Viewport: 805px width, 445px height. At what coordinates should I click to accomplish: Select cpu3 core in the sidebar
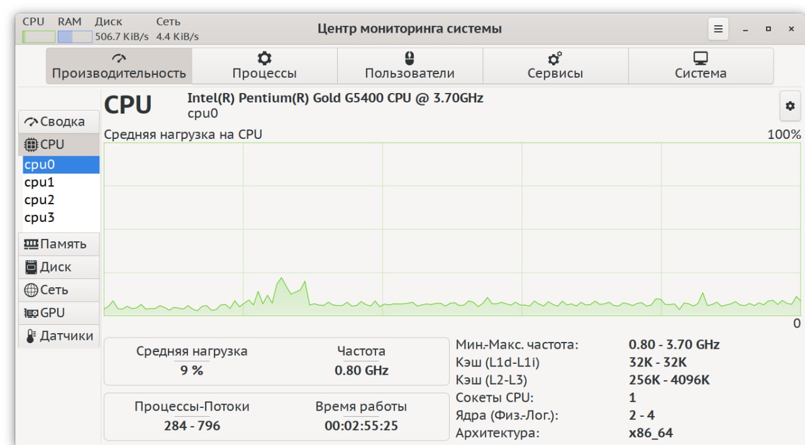pyautogui.click(x=40, y=217)
